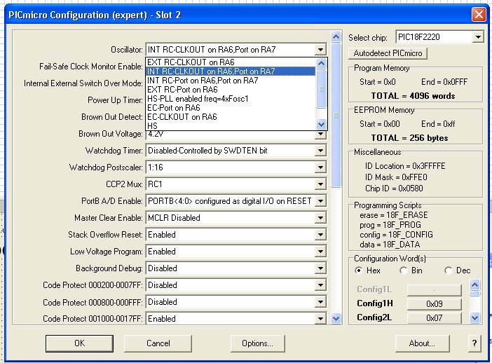492x363 pixels.
Task: Open the Select chip dropdown
Action: (x=477, y=37)
